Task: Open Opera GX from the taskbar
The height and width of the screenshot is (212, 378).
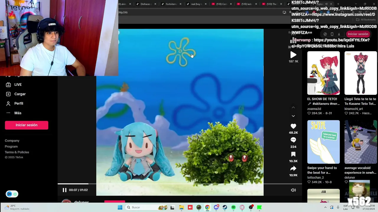Action: (242, 207)
